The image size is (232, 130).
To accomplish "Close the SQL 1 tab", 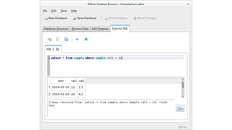I will [x=57, y=49].
